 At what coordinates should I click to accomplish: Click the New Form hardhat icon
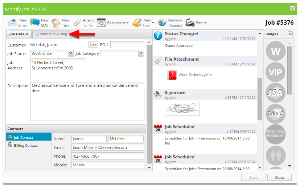(x=137, y=23)
